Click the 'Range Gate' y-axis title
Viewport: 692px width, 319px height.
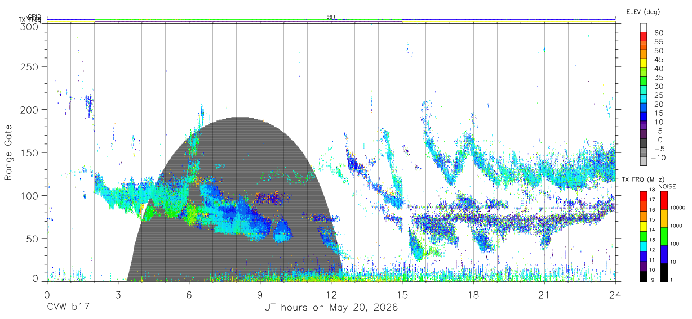(9, 152)
